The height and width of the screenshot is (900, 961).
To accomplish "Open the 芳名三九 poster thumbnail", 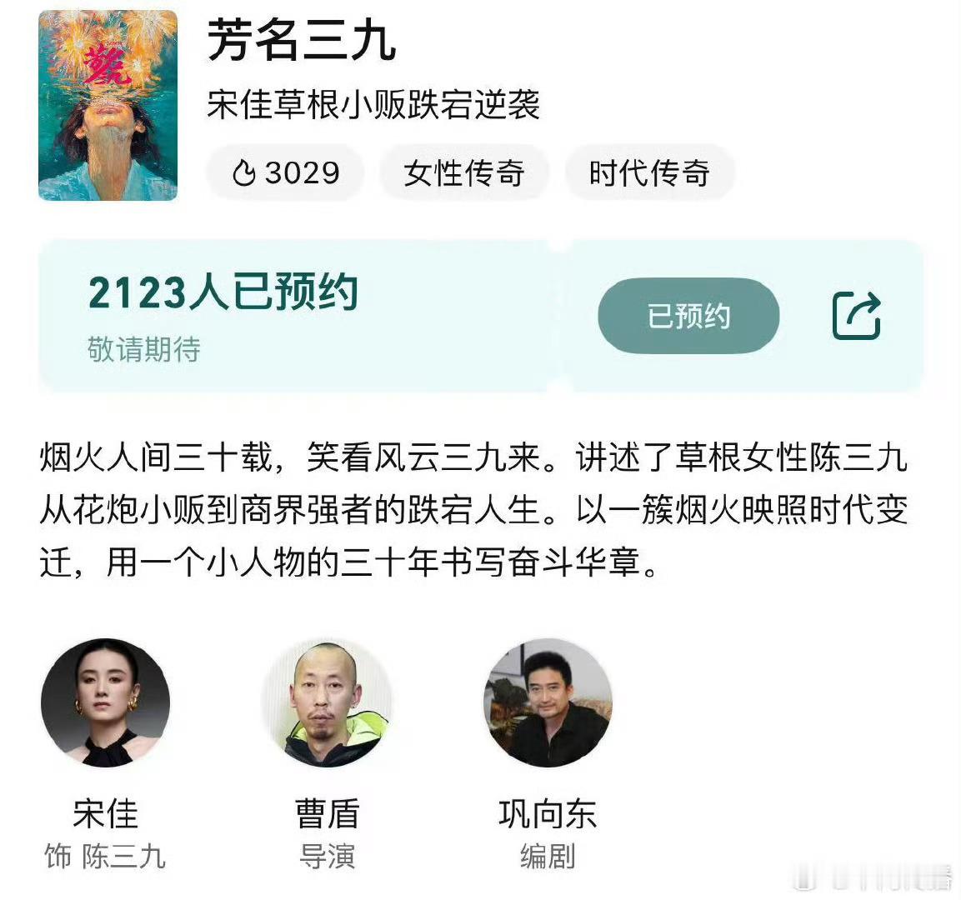I will click(108, 105).
